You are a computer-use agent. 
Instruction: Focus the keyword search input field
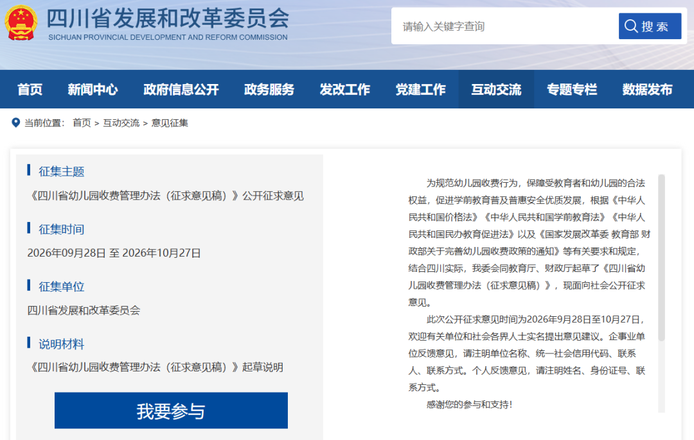tap(504, 26)
